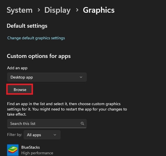Go back to System breadcrumb
The height and width of the screenshot is (156, 166).
pos(20,10)
